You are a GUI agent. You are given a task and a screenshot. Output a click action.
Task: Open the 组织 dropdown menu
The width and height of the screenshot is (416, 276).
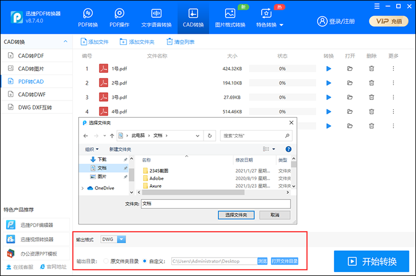click(x=92, y=149)
